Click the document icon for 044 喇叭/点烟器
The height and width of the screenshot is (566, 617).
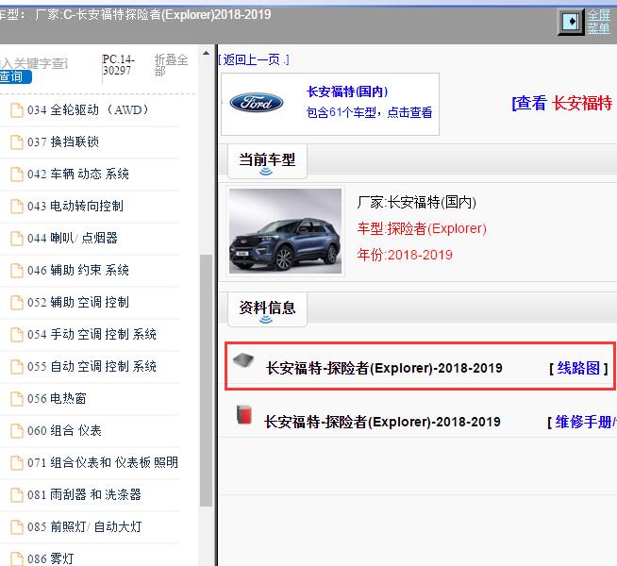(x=17, y=239)
